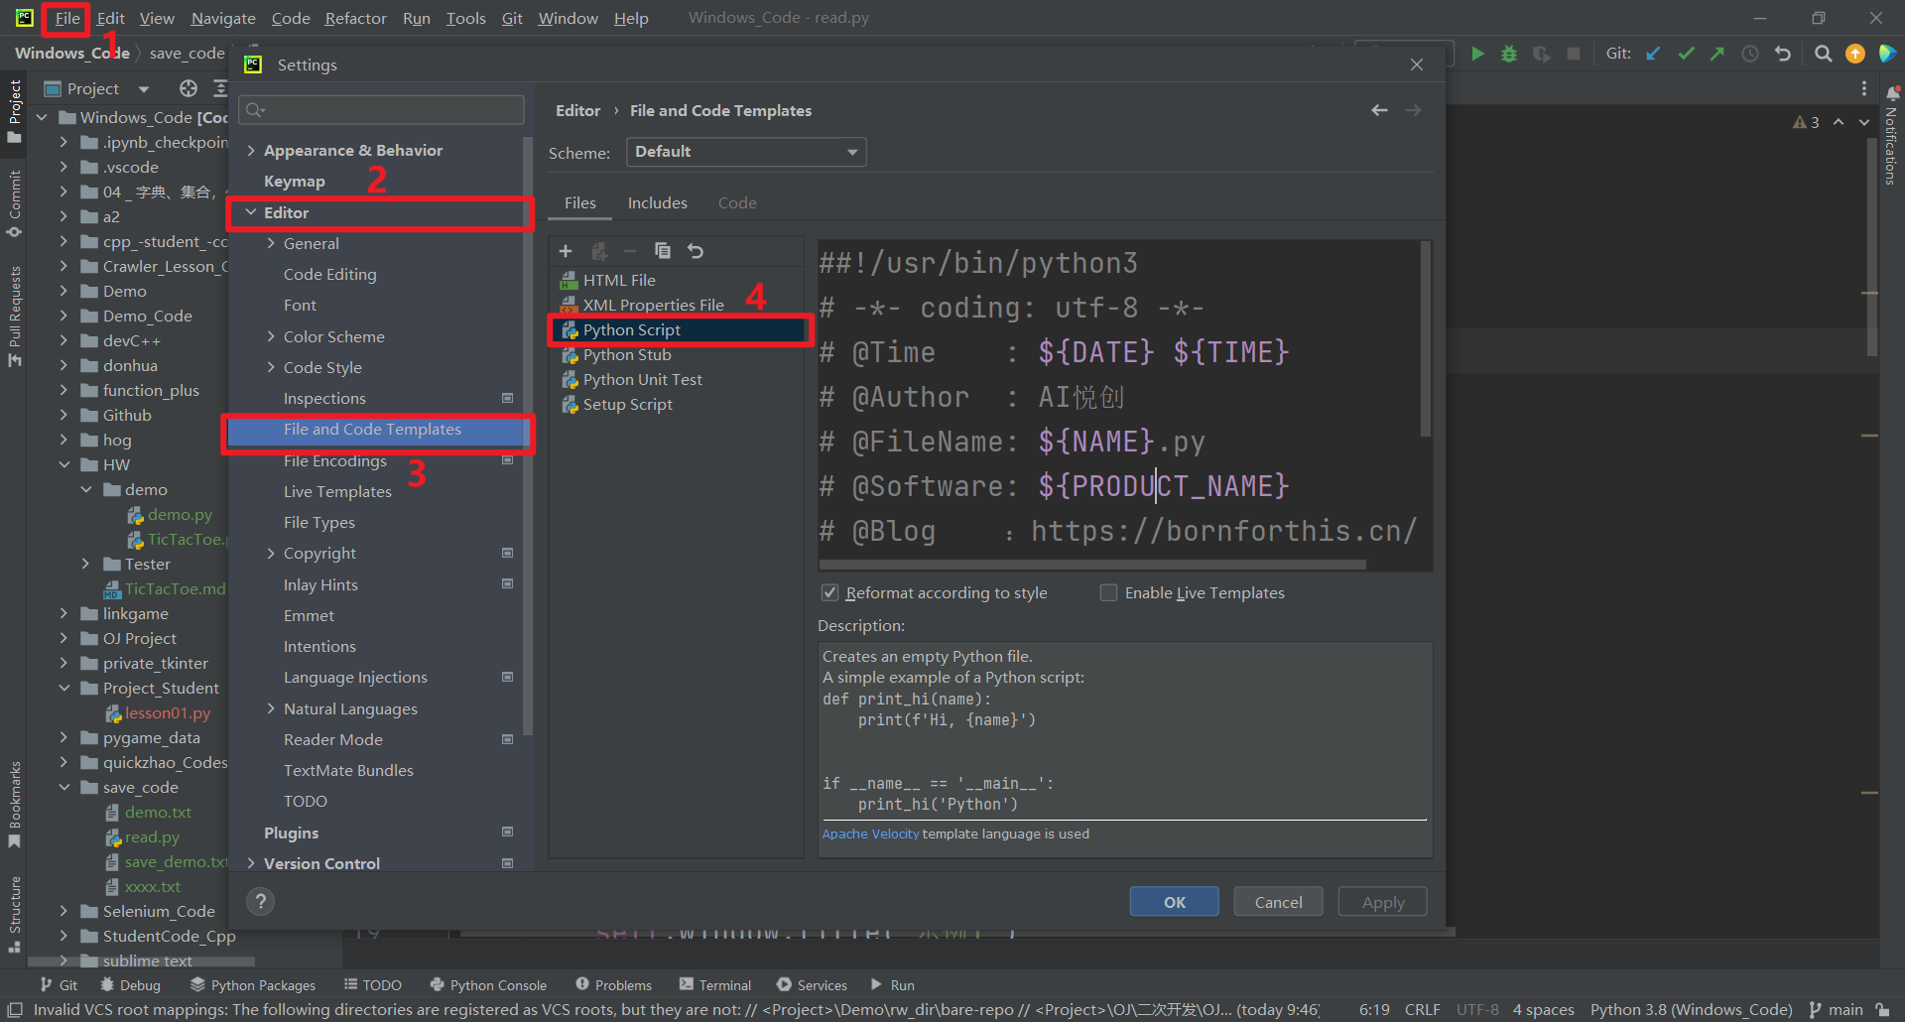Click the OK button
The height and width of the screenshot is (1022, 1905).
tap(1174, 901)
